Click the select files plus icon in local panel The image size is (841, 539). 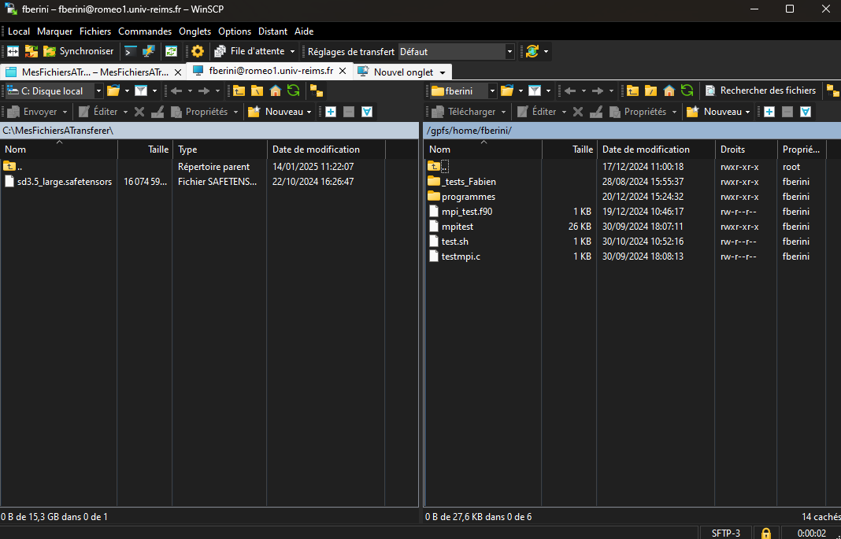331,112
